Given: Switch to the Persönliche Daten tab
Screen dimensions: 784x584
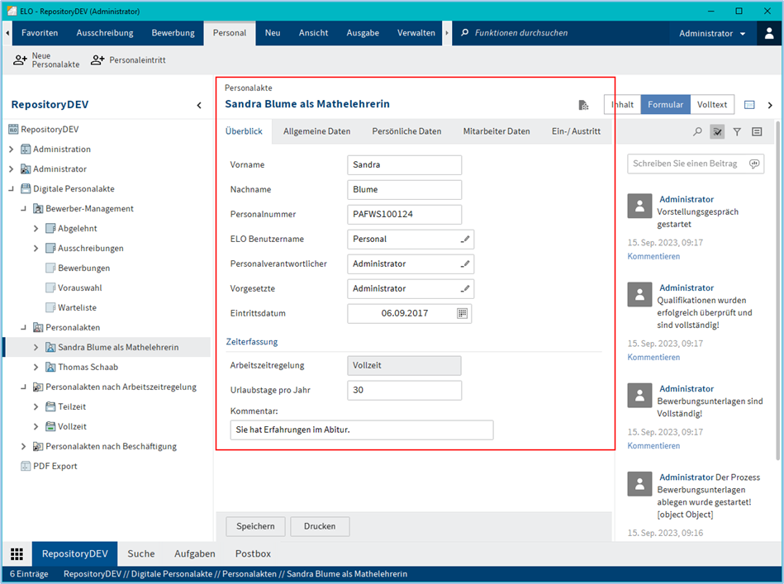Looking at the screenshot, I should click(406, 131).
